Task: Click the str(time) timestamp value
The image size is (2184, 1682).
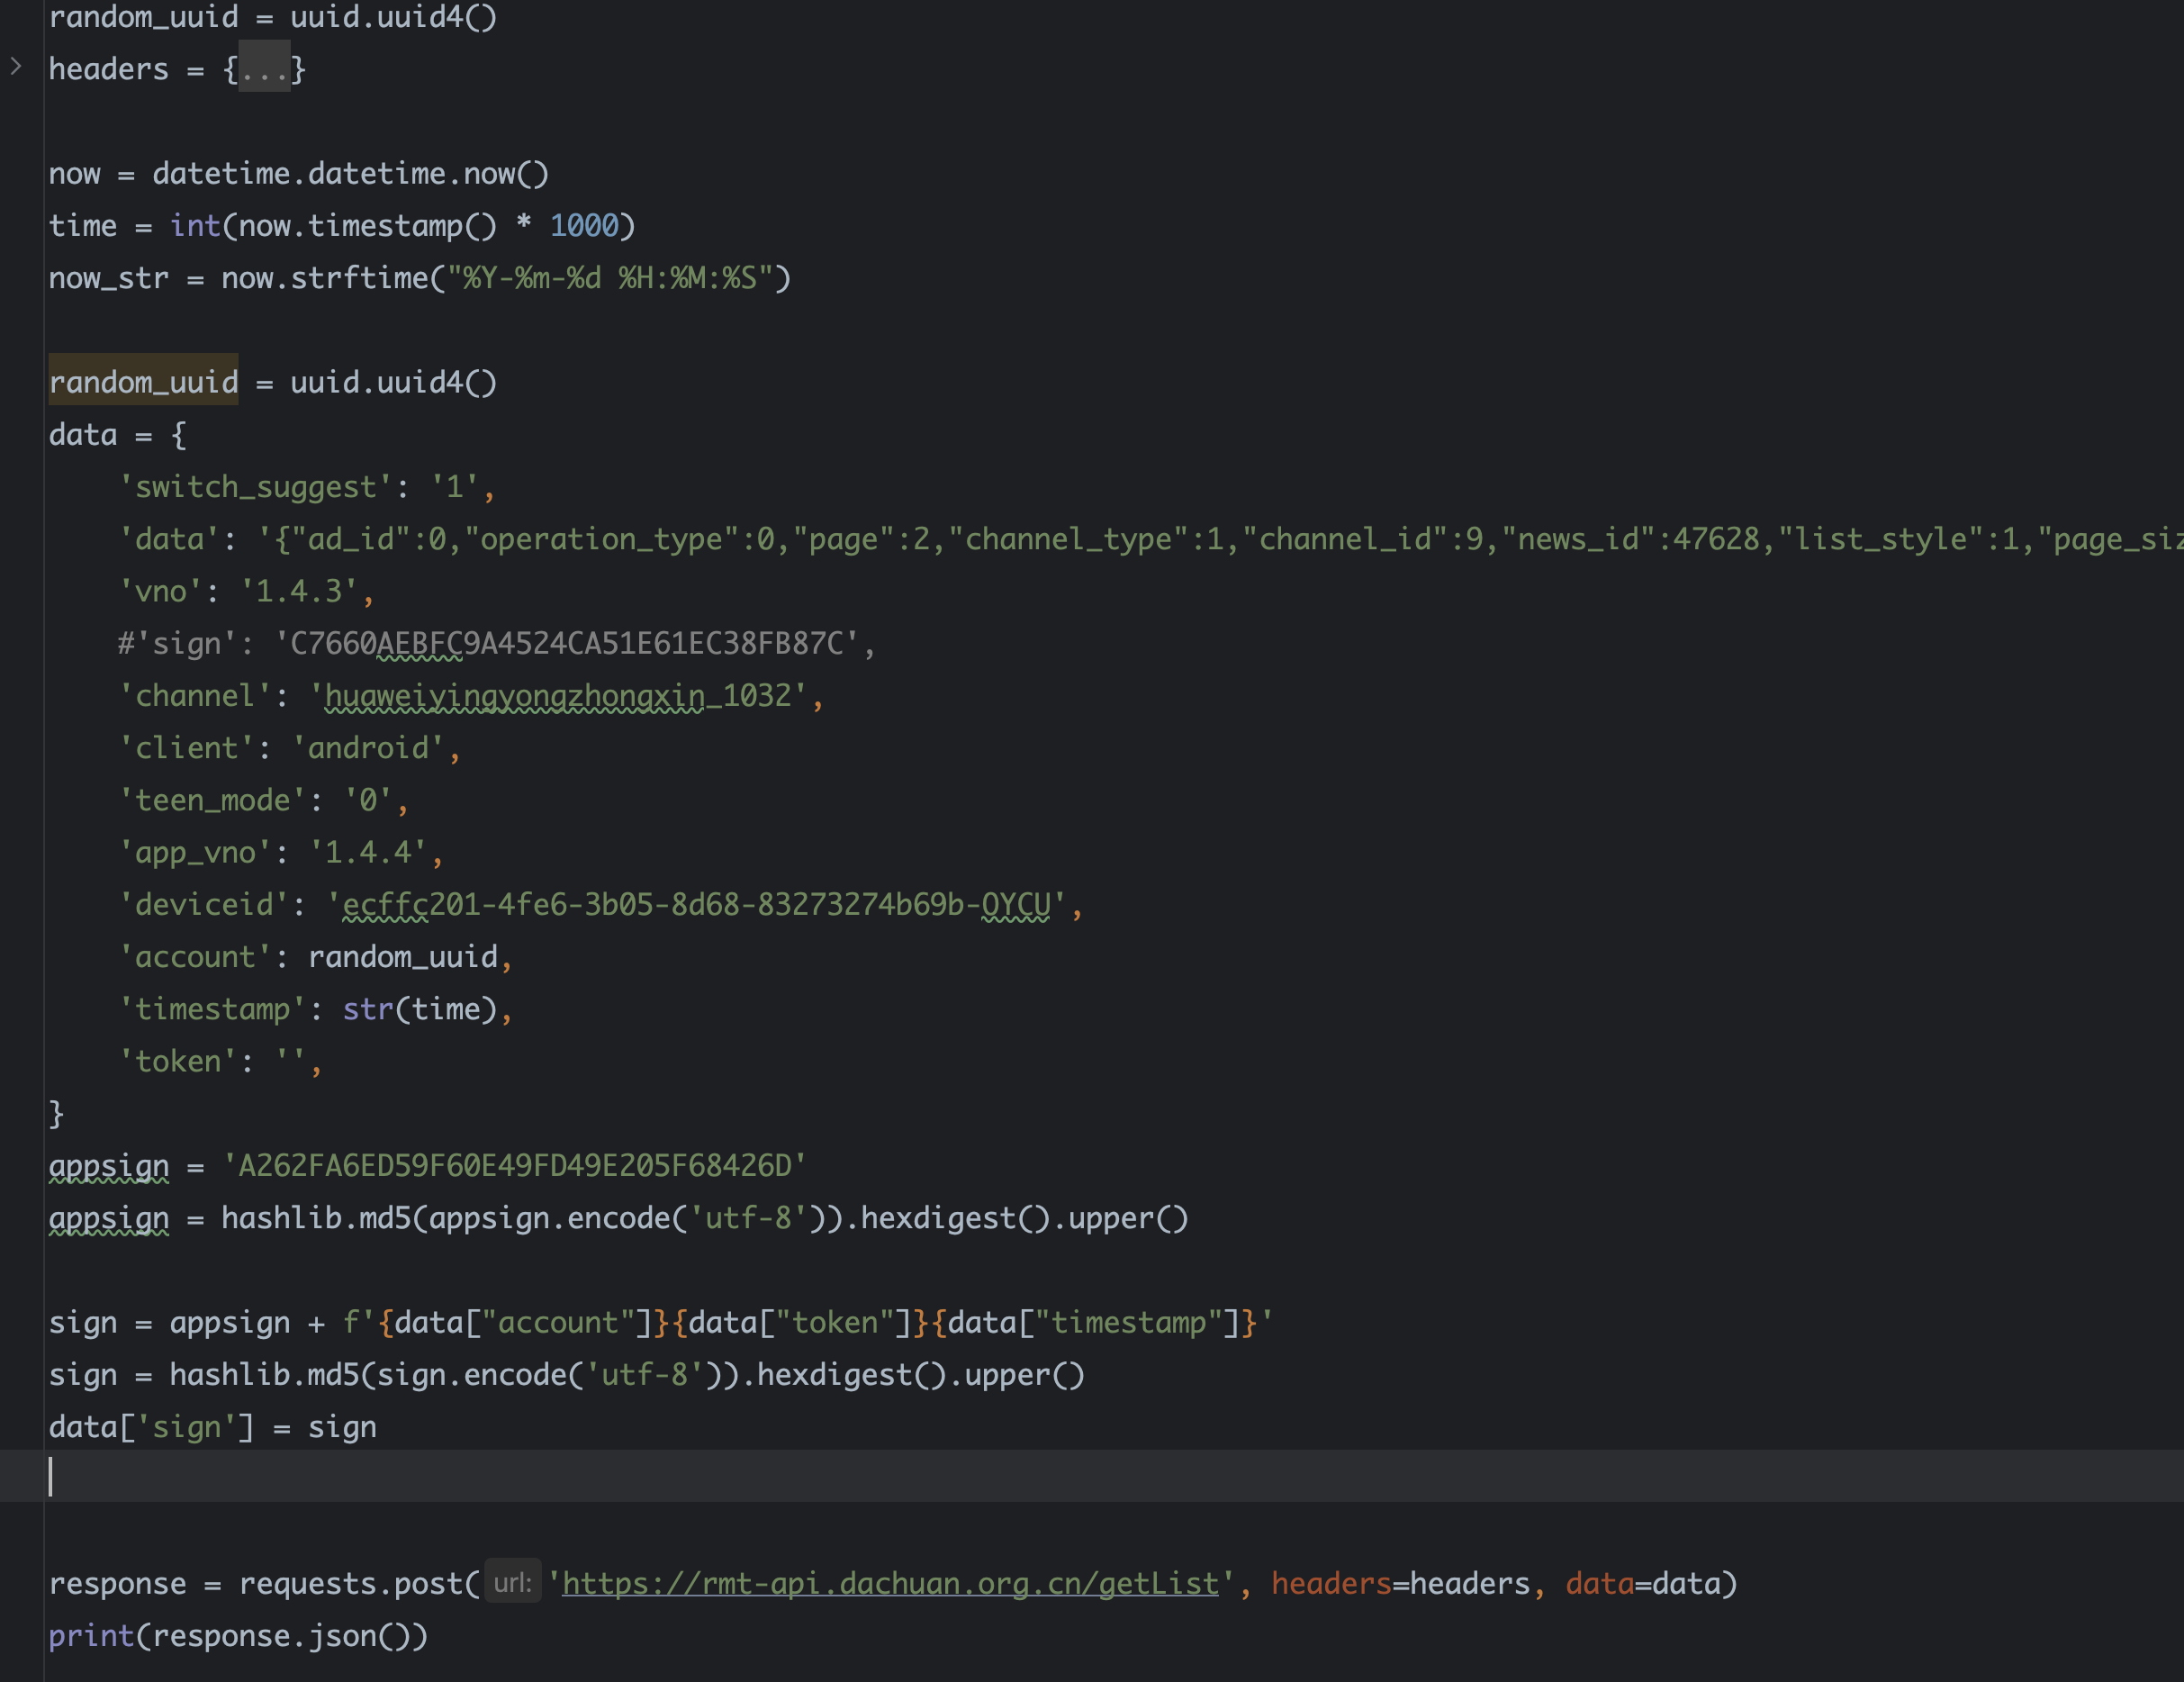Action: 420,1009
